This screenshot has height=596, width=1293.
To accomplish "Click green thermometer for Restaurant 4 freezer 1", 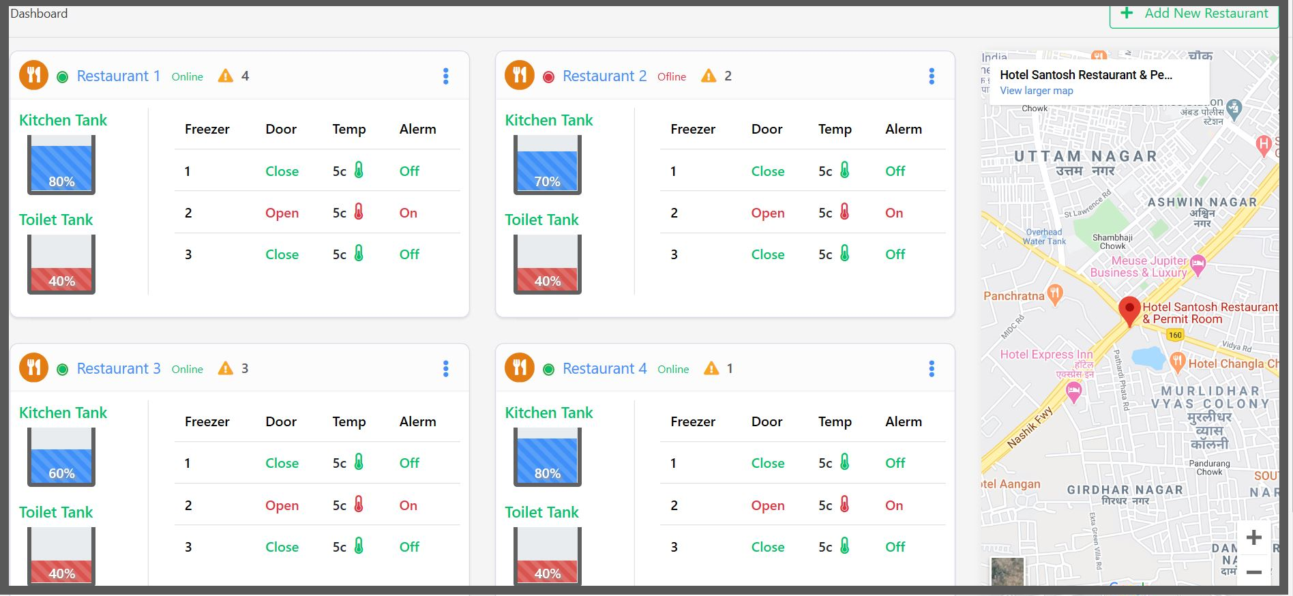I will [844, 462].
